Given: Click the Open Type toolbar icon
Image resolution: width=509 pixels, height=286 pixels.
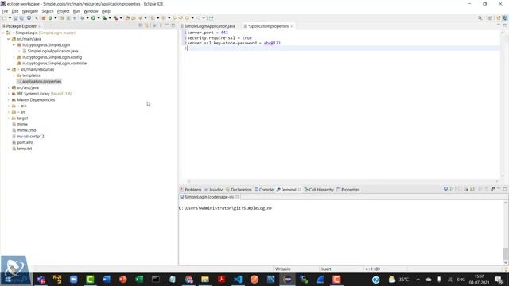Looking at the screenshot, I should point(127,18).
